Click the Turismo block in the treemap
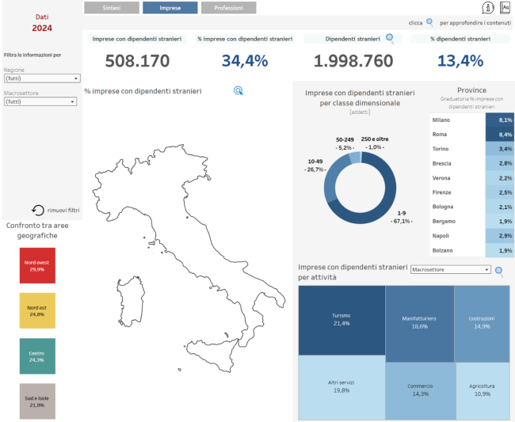 tap(341, 319)
